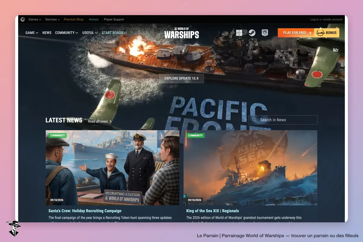The height and width of the screenshot is (242, 363).
Task: Click the magnifier icon in news search
Action: pos(254,120)
